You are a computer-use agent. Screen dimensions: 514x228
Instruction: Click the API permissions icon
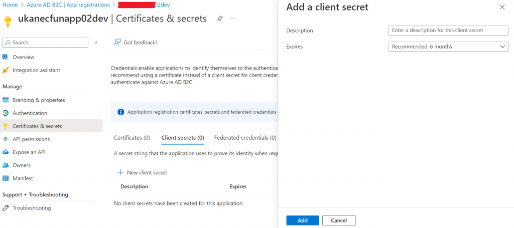(x=6, y=139)
